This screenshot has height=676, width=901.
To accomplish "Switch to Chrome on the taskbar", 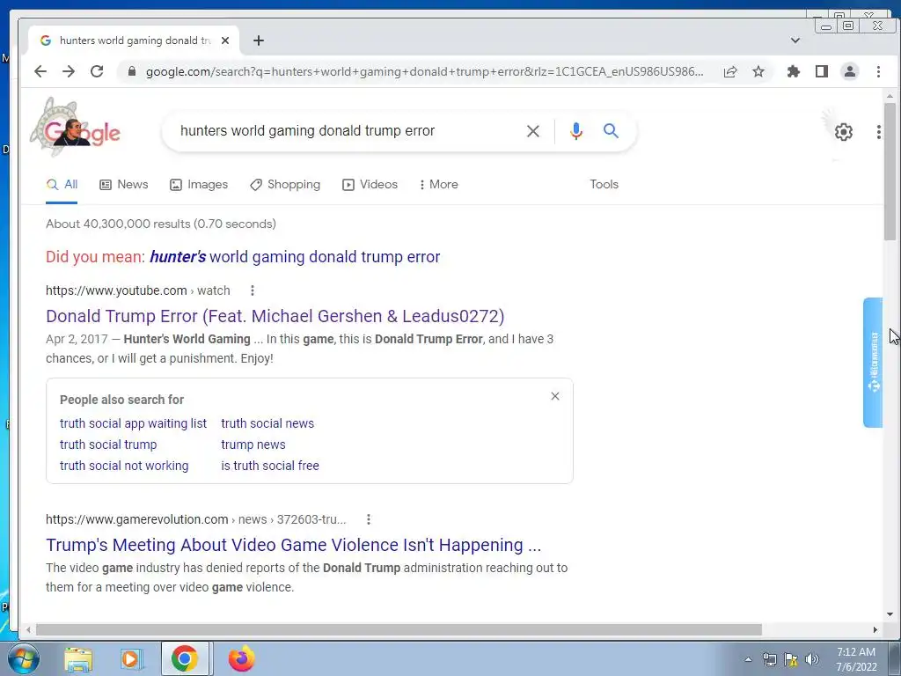I will [185, 658].
